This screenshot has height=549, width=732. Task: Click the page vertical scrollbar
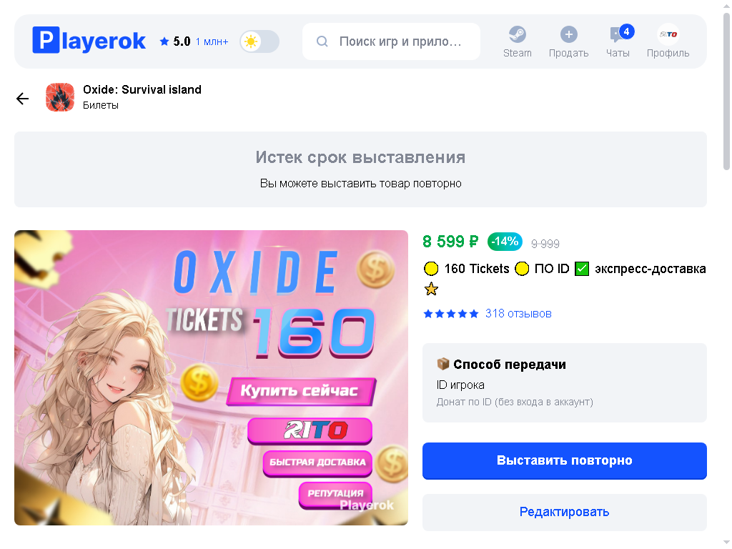[726, 91]
